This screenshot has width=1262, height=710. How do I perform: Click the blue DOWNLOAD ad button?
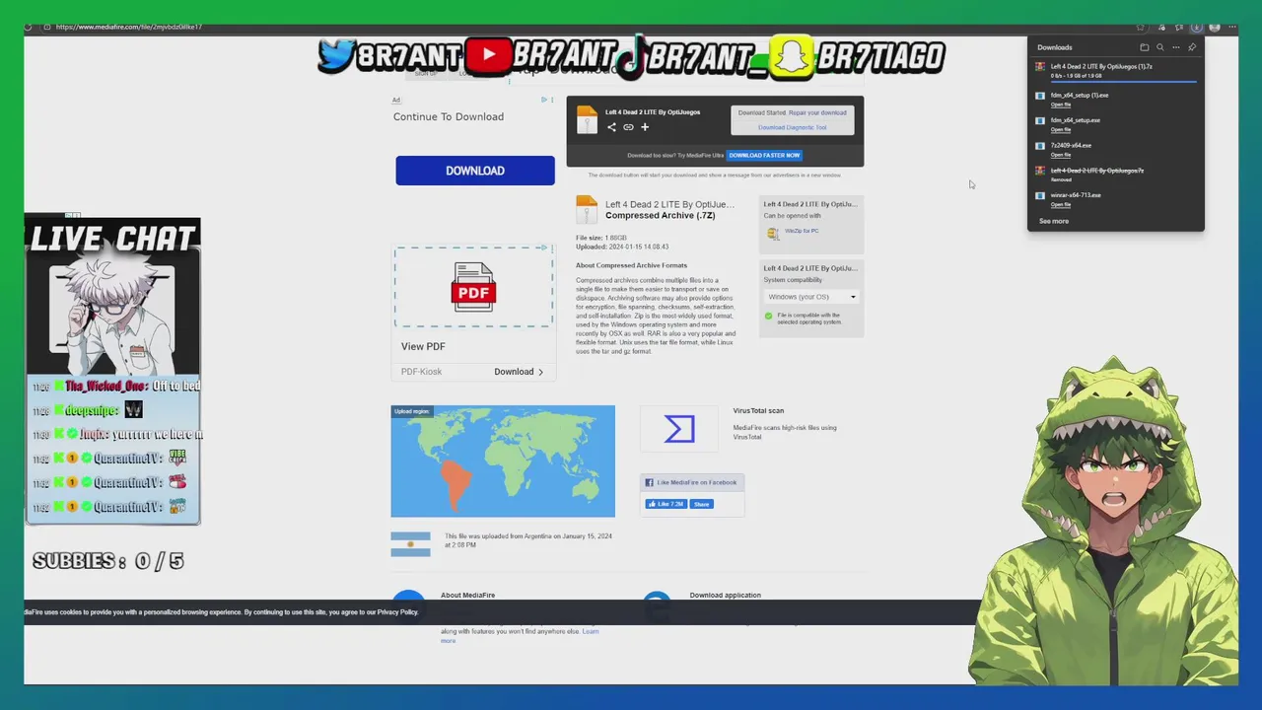pyautogui.click(x=475, y=171)
